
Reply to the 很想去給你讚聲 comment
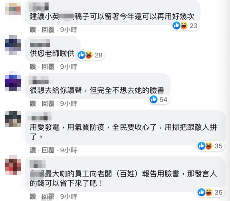[48, 103]
